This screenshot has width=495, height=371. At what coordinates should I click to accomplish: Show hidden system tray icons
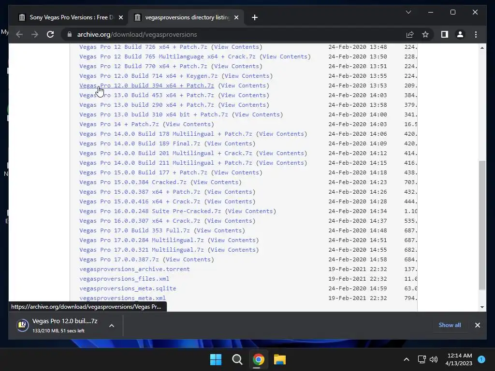coord(407,359)
